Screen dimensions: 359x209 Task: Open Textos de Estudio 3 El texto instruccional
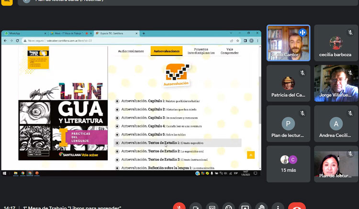[164, 160]
